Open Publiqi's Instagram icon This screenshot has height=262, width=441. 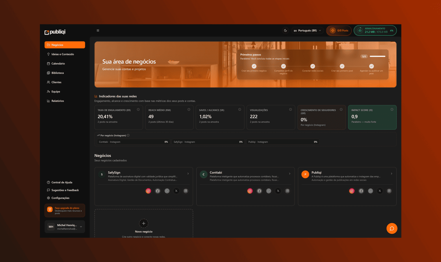pyautogui.click(x=352, y=191)
